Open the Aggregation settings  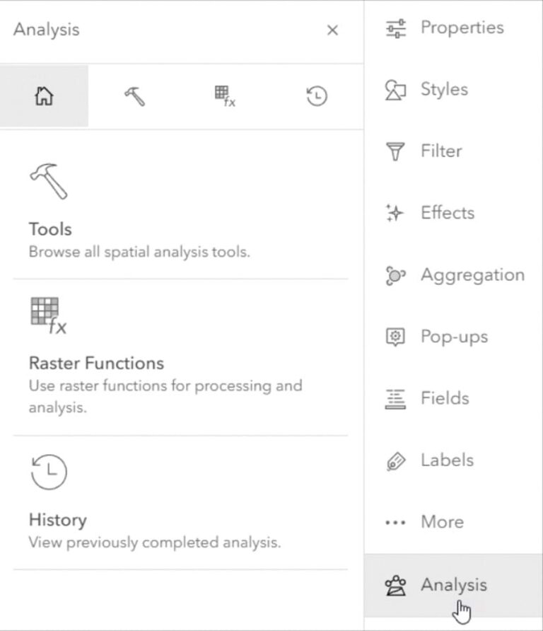tap(395, 275)
